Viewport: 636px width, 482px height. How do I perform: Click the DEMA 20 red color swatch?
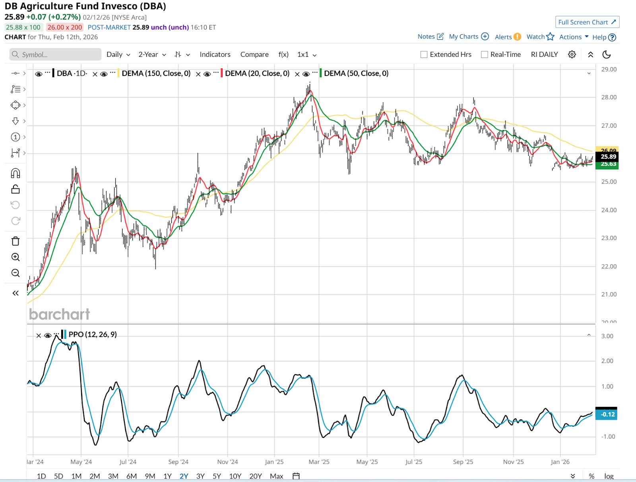click(x=222, y=73)
